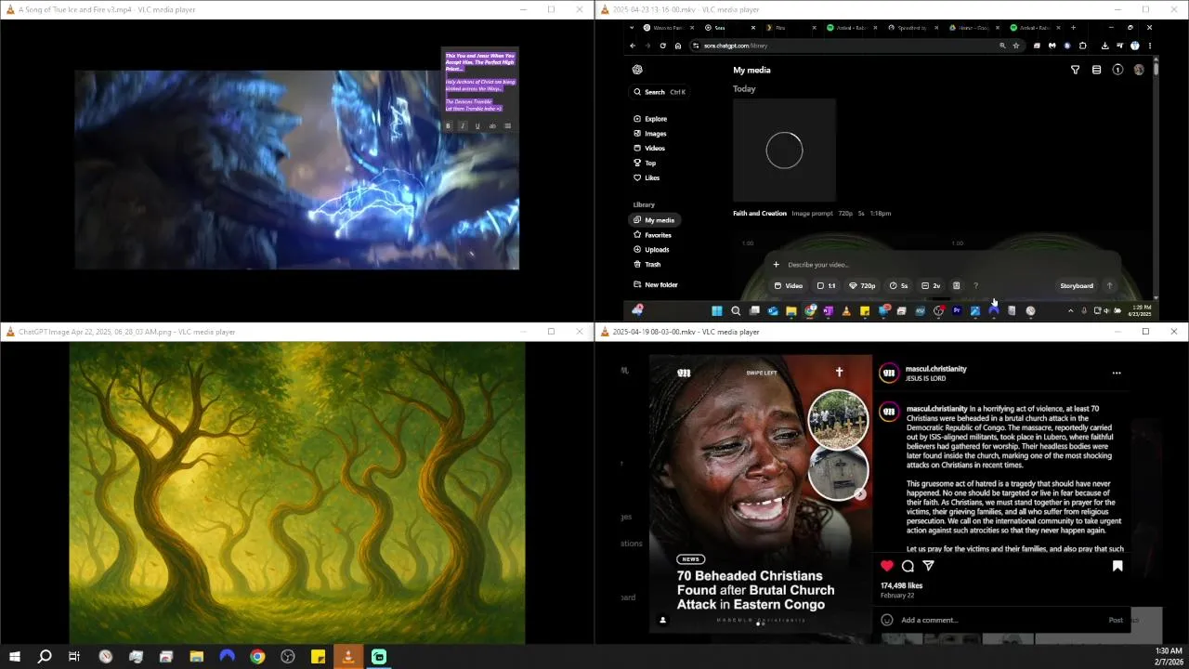Open Likes in the Sora sidebar
Screen dimensions: 1189x669
click(646, 178)
